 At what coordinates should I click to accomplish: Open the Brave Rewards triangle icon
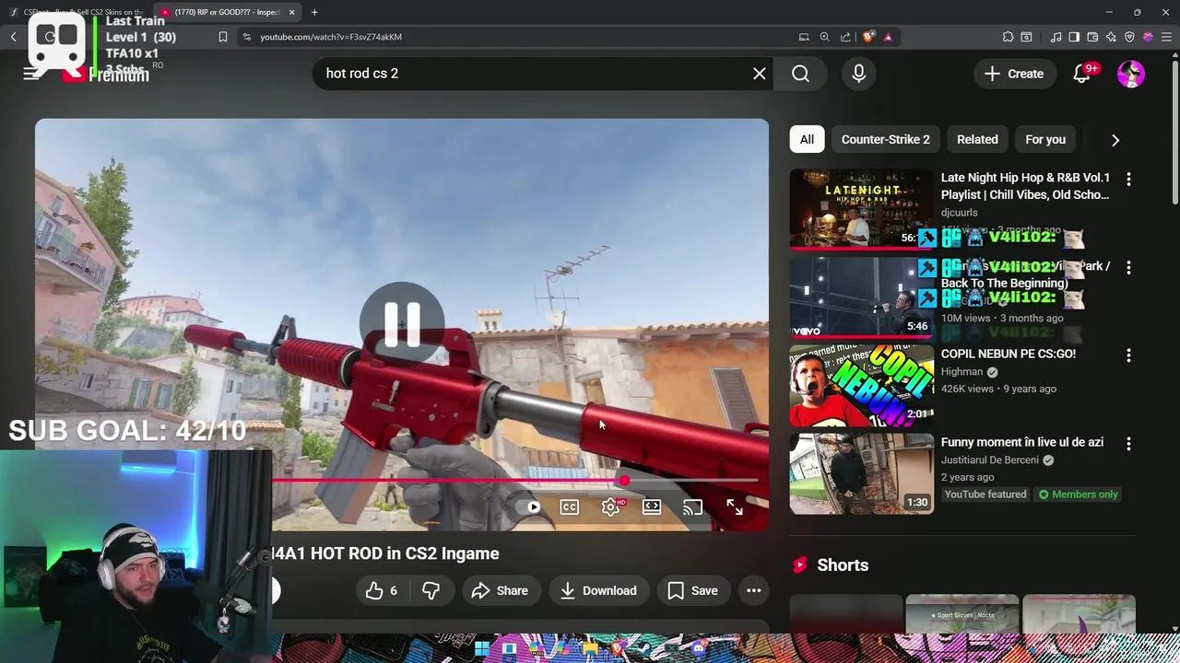(x=889, y=37)
